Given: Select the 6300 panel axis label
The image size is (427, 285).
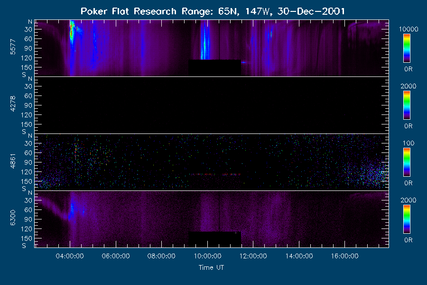Looking at the screenshot, I should (x=13, y=218).
